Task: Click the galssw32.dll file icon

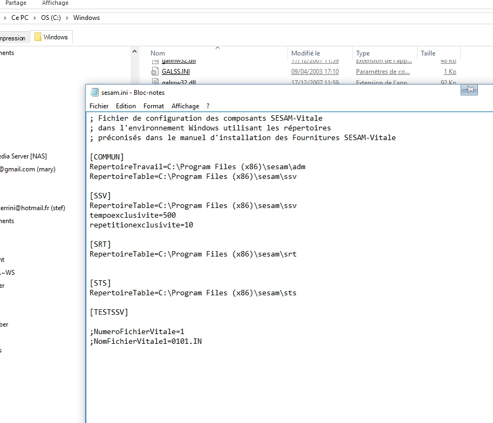Action: pyautogui.click(x=155, y=82)
